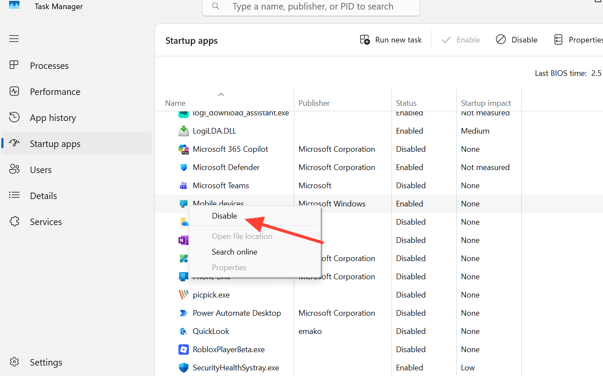This screenshot has height=376, width=603.
Task: Select Startup apps in the sidebar
Action: point(55,144)
